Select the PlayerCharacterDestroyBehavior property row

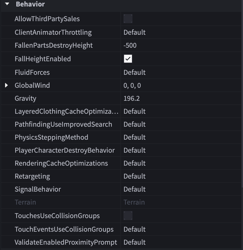coord(65,150)
